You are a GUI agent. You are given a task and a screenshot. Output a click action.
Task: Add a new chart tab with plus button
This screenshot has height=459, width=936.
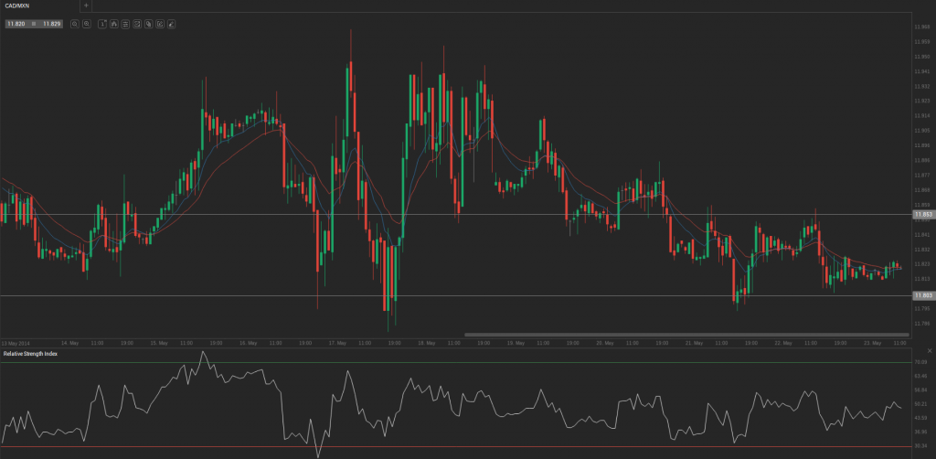click(86, 5)
